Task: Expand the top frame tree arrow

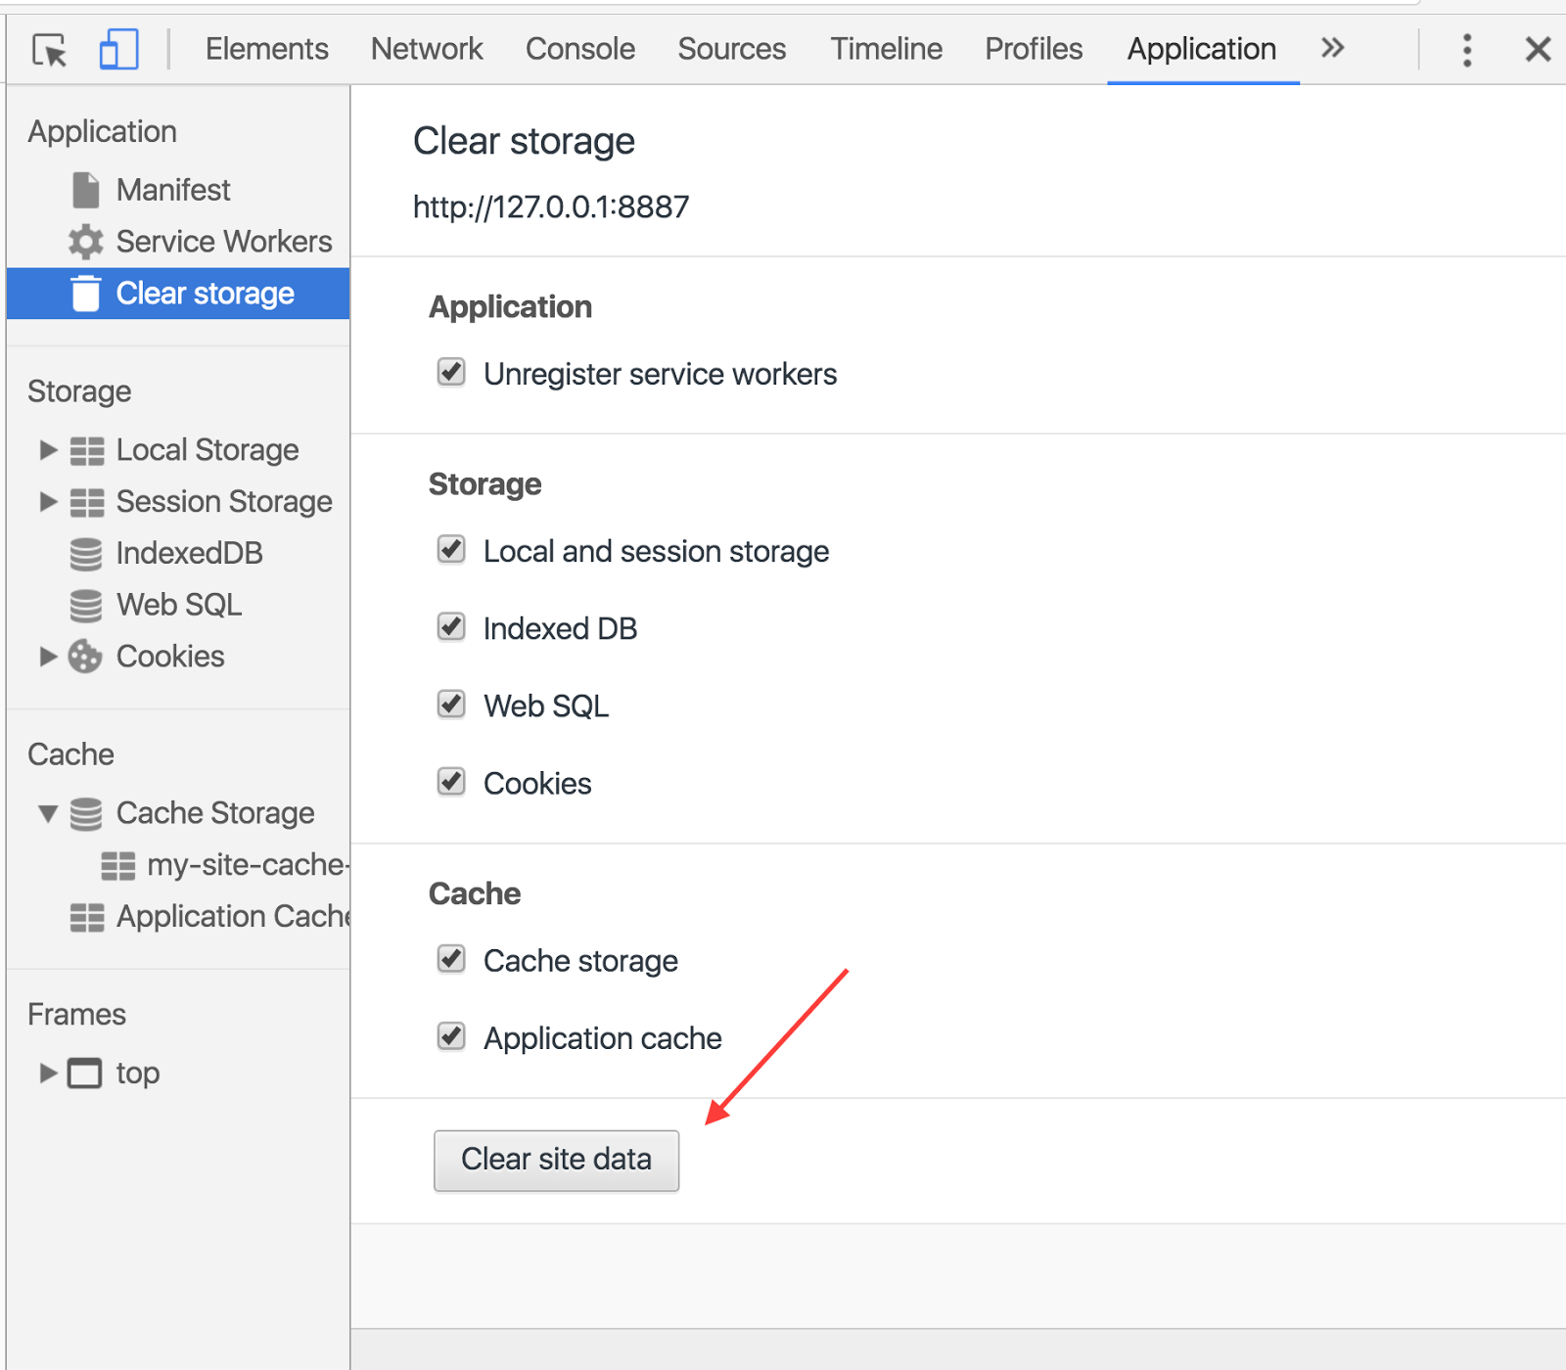Action: (x=48, y=1073)
